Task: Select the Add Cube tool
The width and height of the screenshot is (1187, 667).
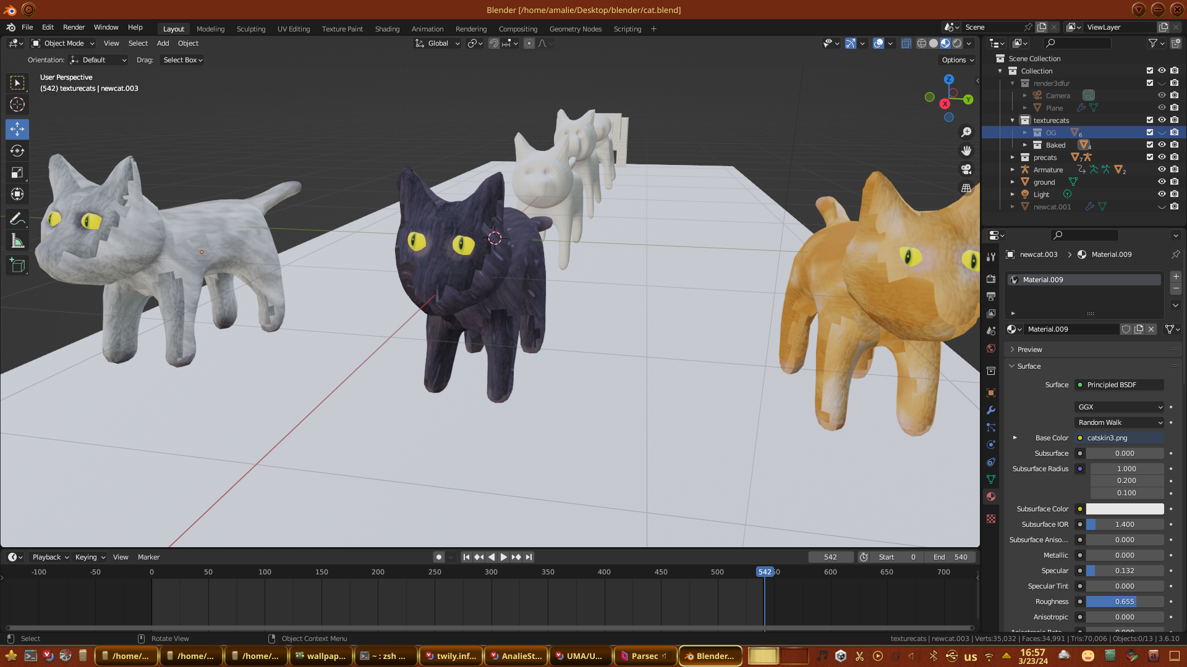Action: 17,266
